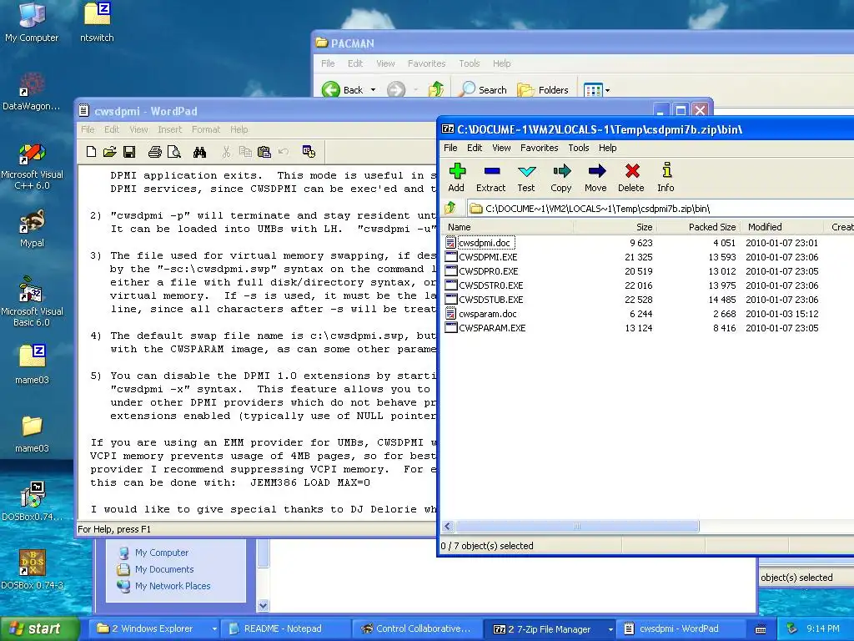This screenshot has width=854, height=641.
Task: Select the Microsoft Visual Basic 6.0 shortcut
Action: coord(32,302)
